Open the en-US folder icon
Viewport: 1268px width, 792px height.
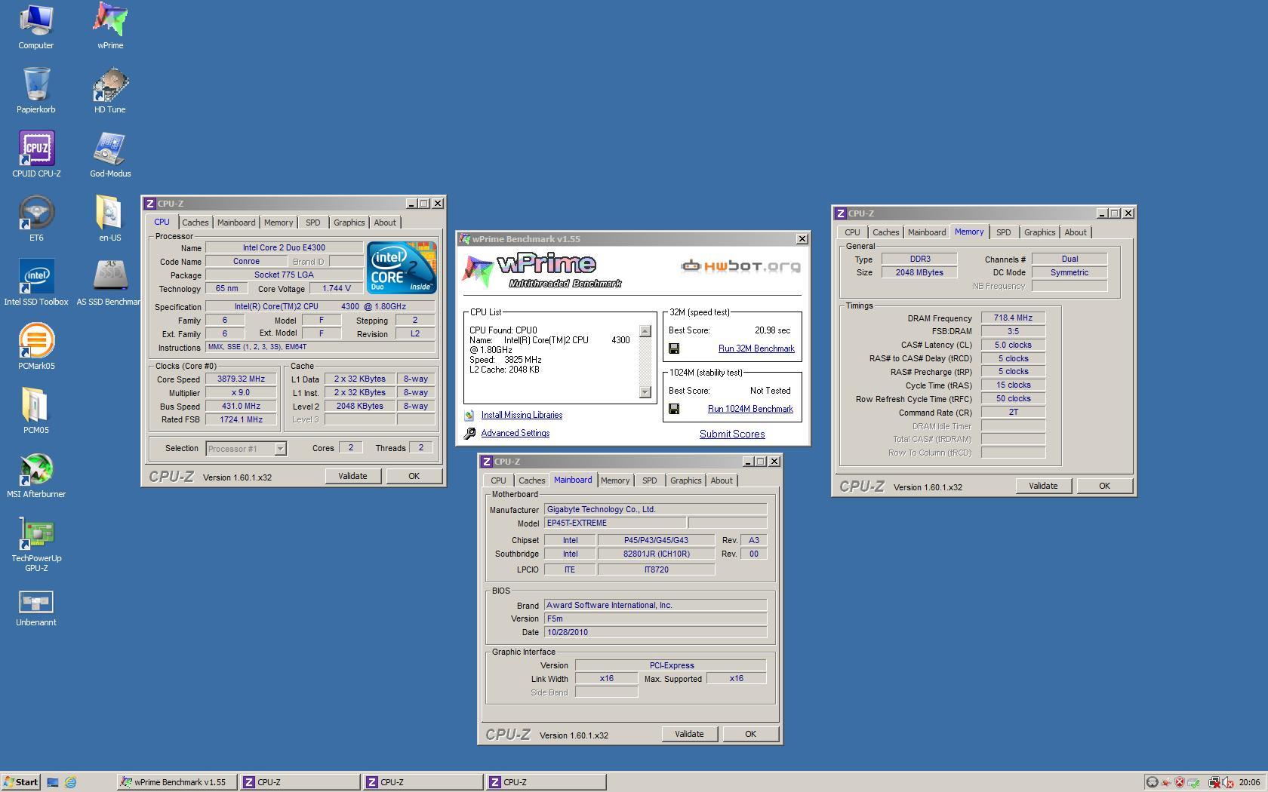(x=110, y=219)
